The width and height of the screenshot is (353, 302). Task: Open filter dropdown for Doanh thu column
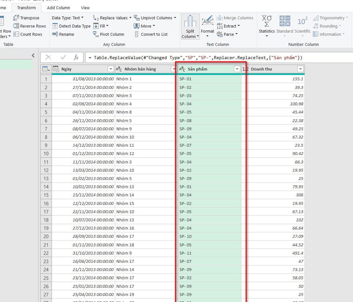tap(300, 69)
